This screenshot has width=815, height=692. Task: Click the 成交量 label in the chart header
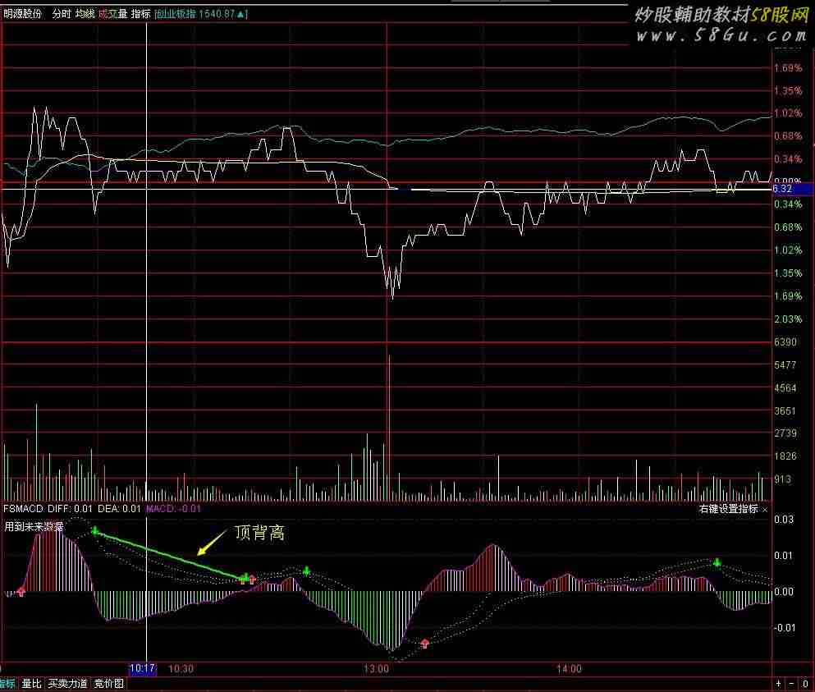(112, 14)
